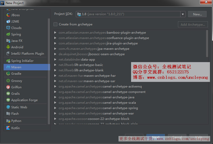Click the SDK folder icon in combo box
Screen dimensions: 213x144
(x=79, y=14)
